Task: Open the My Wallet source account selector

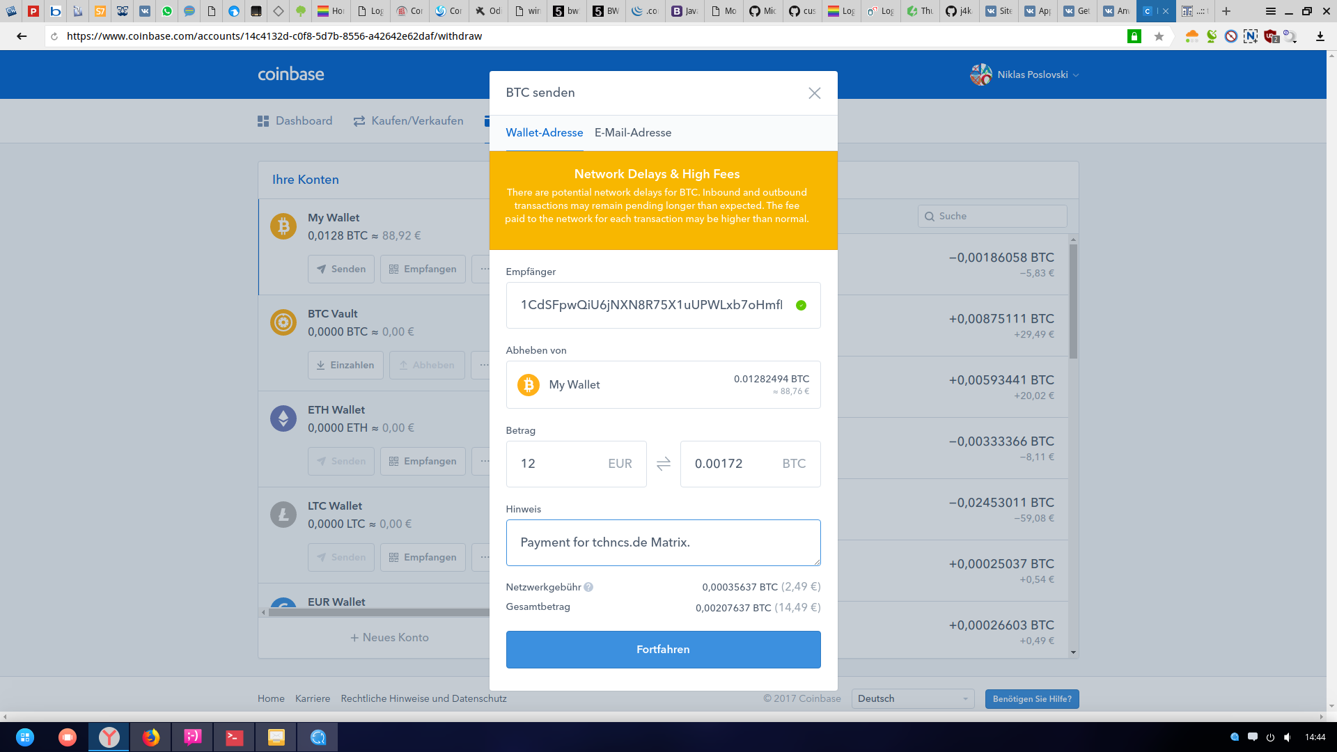Action: coord(662,385)
